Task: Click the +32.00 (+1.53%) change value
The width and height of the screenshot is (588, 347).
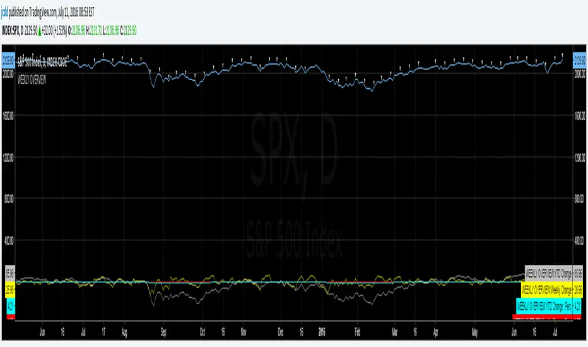Action: click(x=54, y=30)
